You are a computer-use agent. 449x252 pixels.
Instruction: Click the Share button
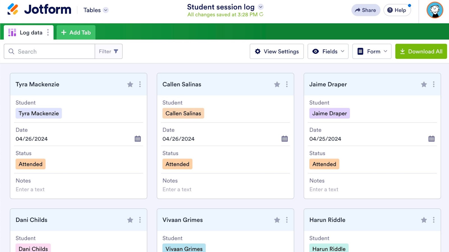point(365,10)
